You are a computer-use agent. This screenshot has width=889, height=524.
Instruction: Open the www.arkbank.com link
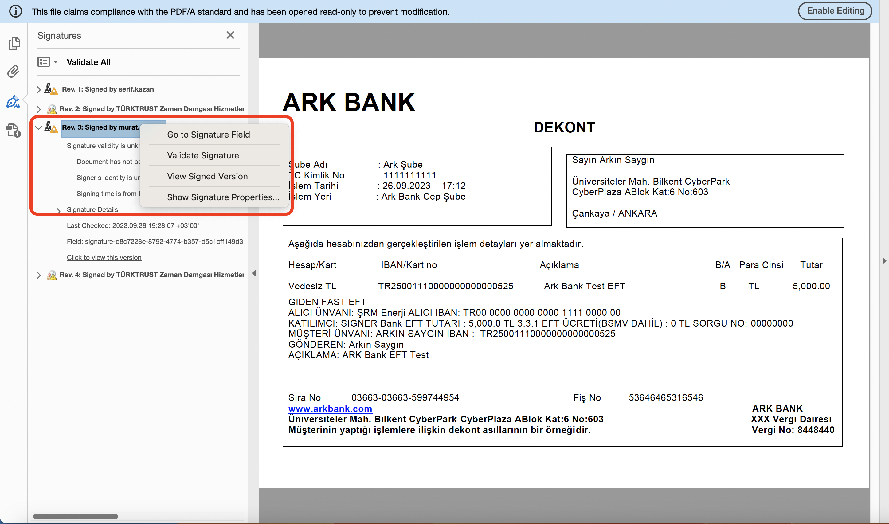330,409
